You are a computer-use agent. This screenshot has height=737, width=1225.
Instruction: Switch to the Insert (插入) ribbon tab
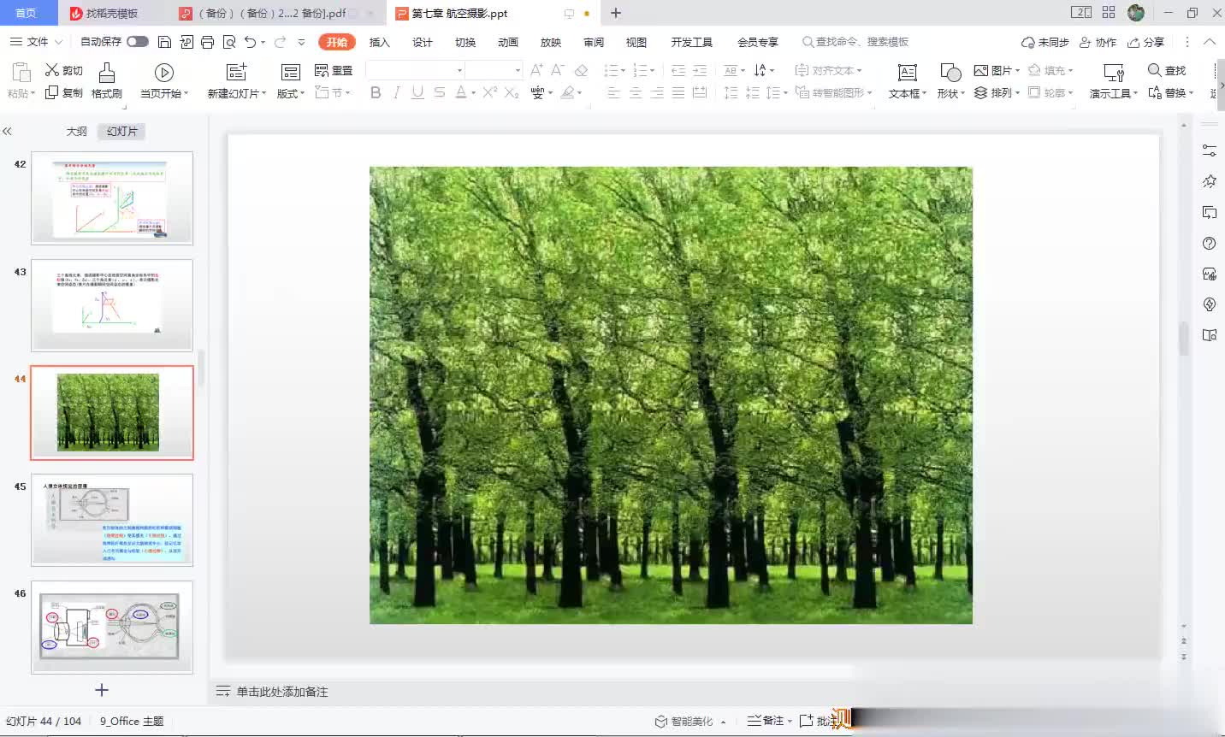pos(379,42)
